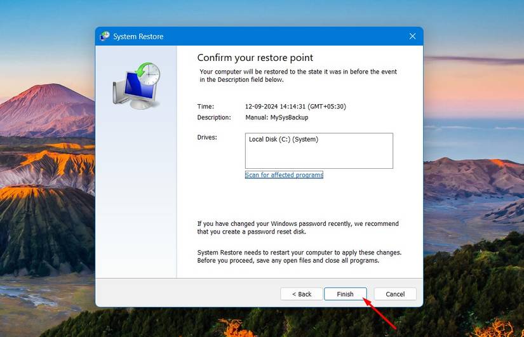The image size is (524, 337).
Task: Click the System Restore window title text
Action: (x=138, y=36)
